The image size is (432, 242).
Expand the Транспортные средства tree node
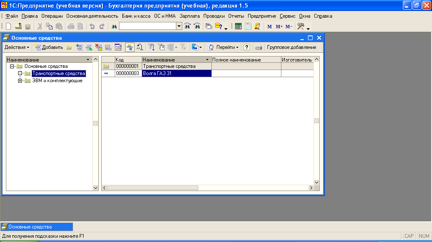click(20, 73)
